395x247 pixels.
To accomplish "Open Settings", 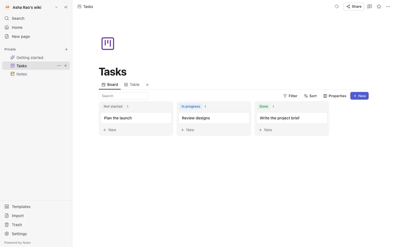I will pyautogui.click(x=36, y=234).
